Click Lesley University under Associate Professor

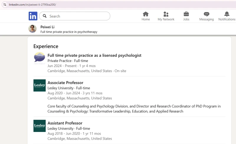(x=60, y=88)
